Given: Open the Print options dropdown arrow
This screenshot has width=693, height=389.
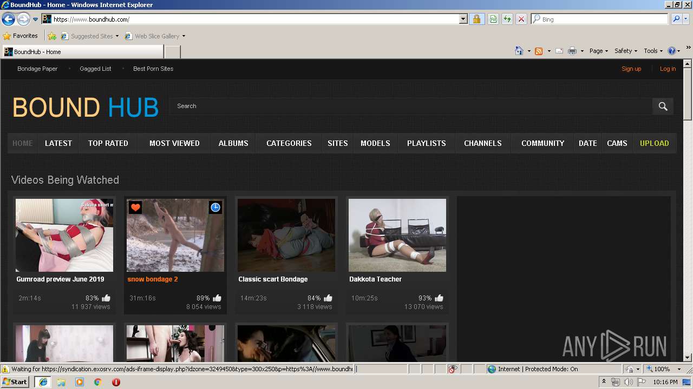Looking at the screenshot, I should pos(582,51).
